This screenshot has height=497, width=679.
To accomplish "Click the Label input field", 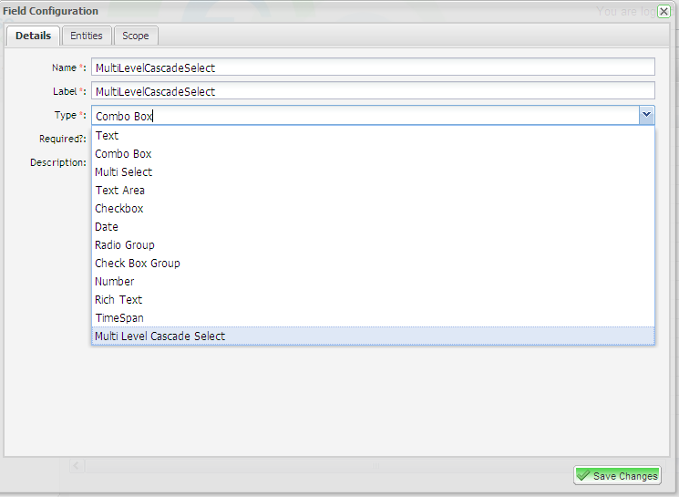I will tap(373, 90).
